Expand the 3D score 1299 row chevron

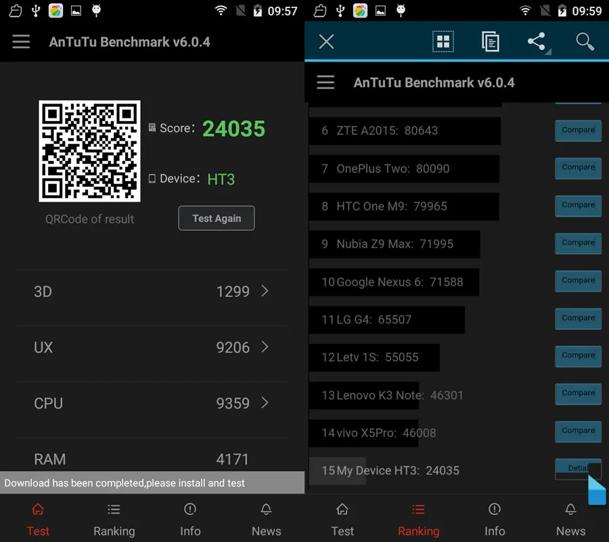[265, 291]
